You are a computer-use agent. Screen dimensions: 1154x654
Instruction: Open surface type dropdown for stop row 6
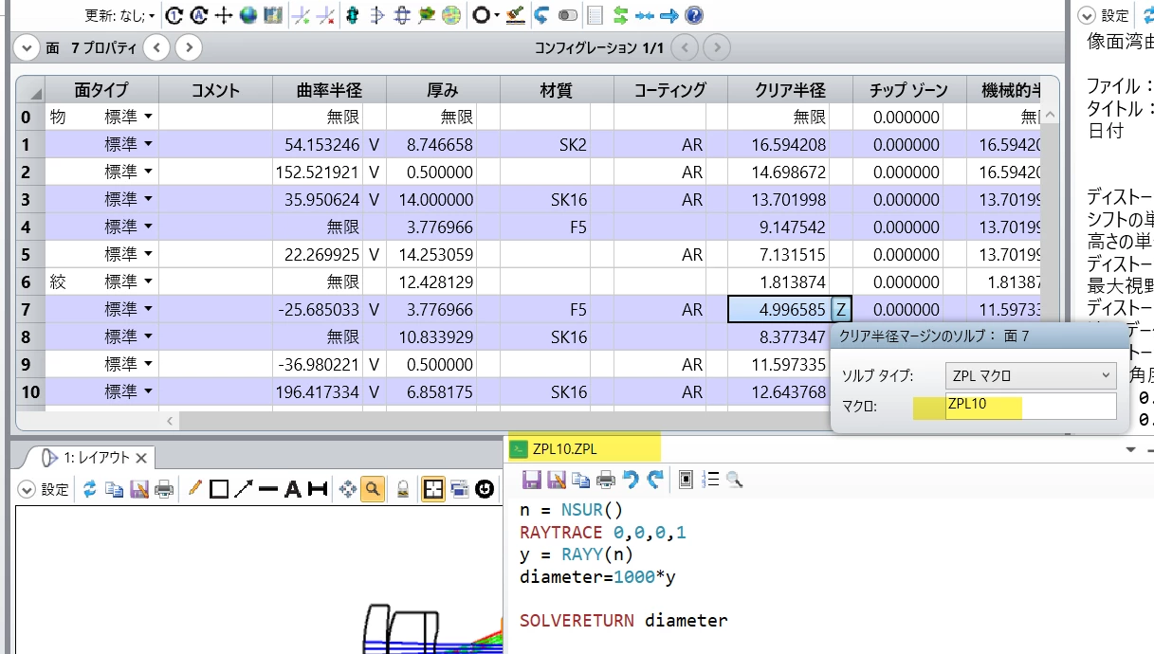pos(148,282)
